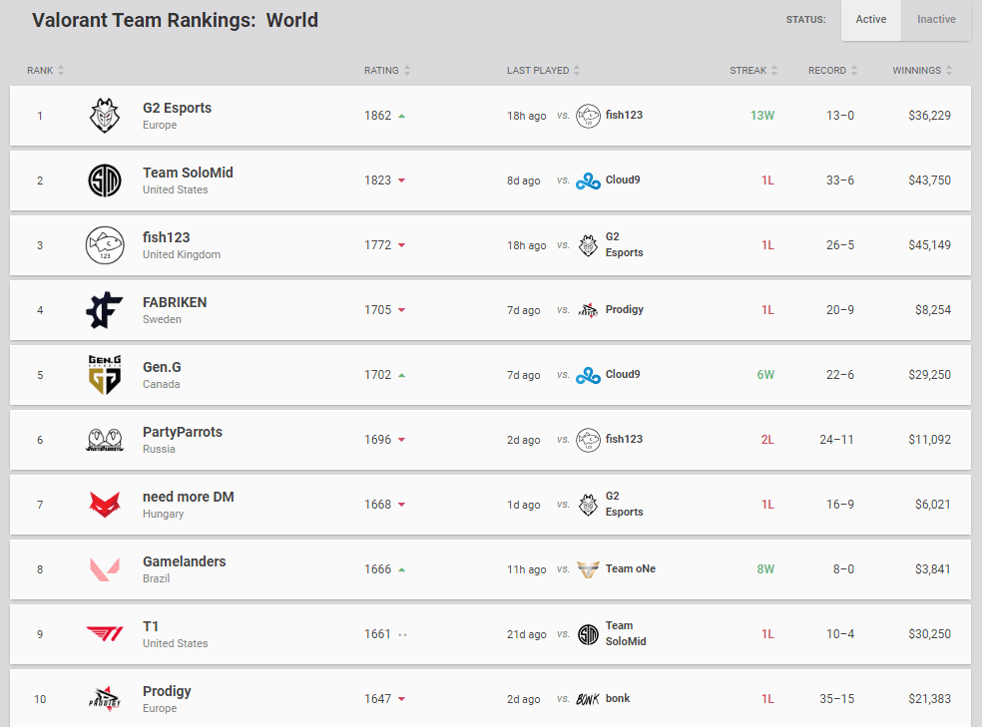Open the fish123 team name link

167,237
